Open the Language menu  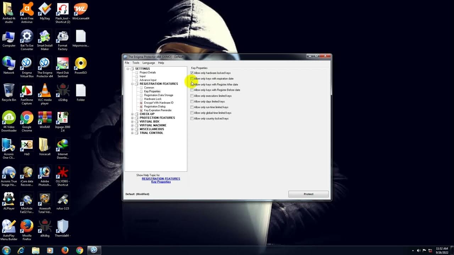click(x=149, y=63)
